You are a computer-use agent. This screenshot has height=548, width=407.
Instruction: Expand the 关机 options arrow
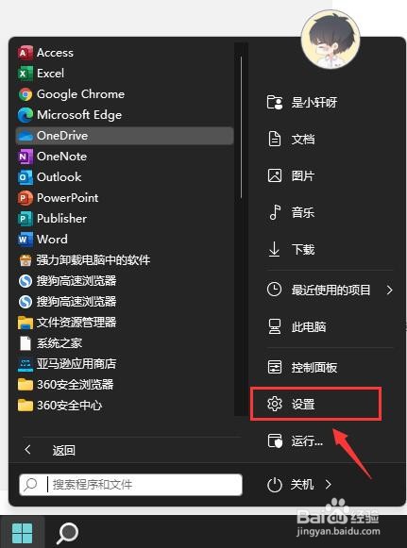click(x=329, y=485)
